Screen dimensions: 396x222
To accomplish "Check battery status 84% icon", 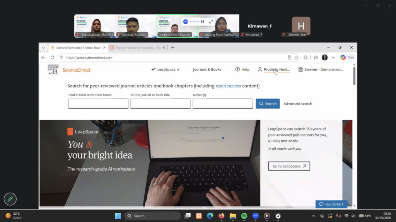I will tap(365, 216).
